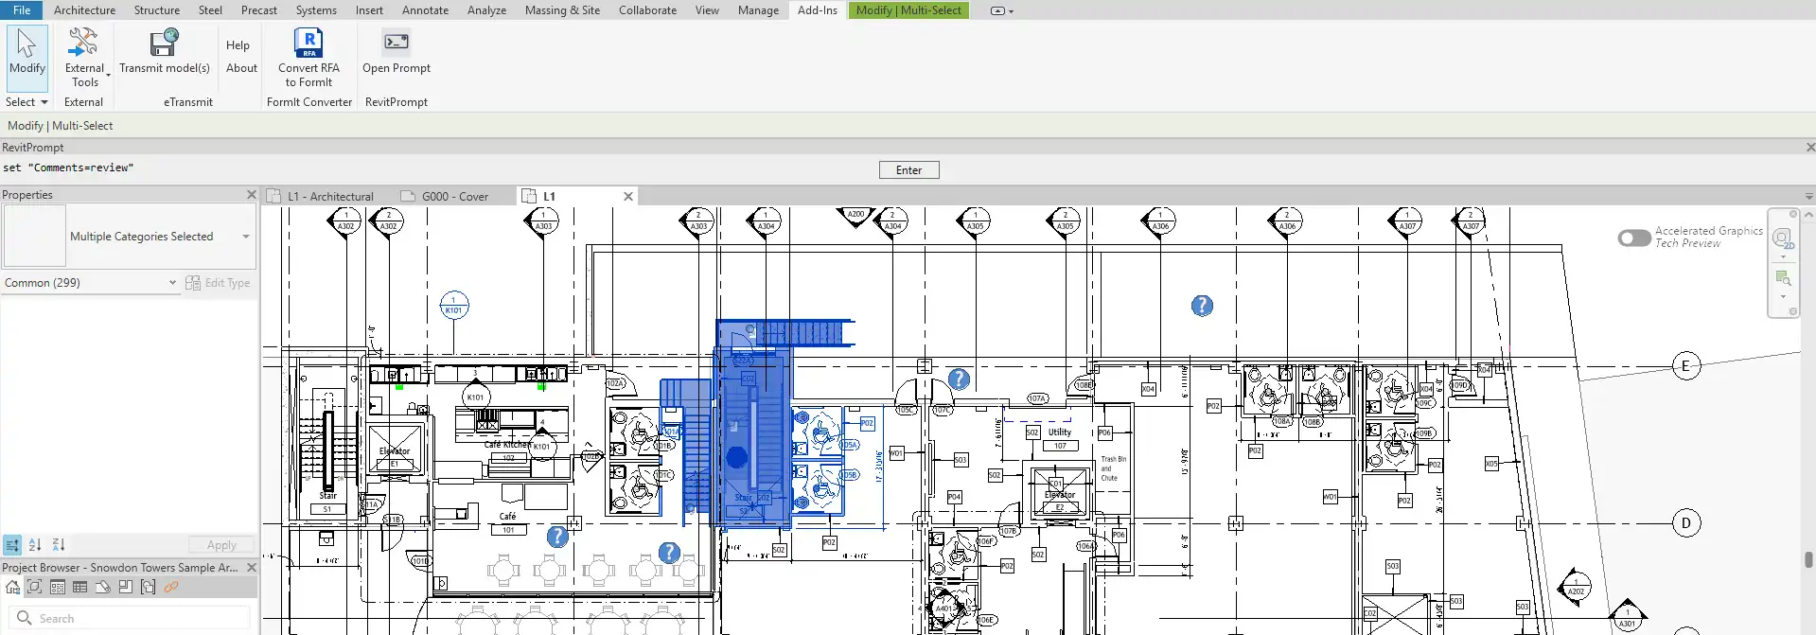The height and width of the screenshot is (635, 1816).
Task: Click Zoom in Region navigation icon
Action: coord(1783,278)
